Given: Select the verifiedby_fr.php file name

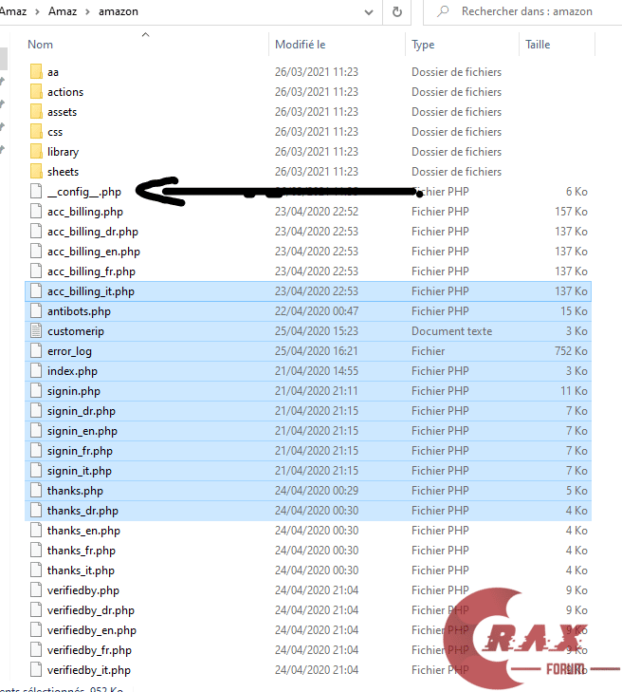Looking at the screenshot, I should tap(89, 649).
